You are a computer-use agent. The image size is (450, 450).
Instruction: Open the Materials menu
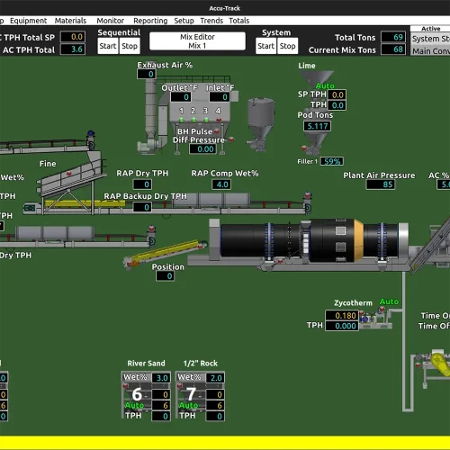pyautogui.click(x=70, y=21)
